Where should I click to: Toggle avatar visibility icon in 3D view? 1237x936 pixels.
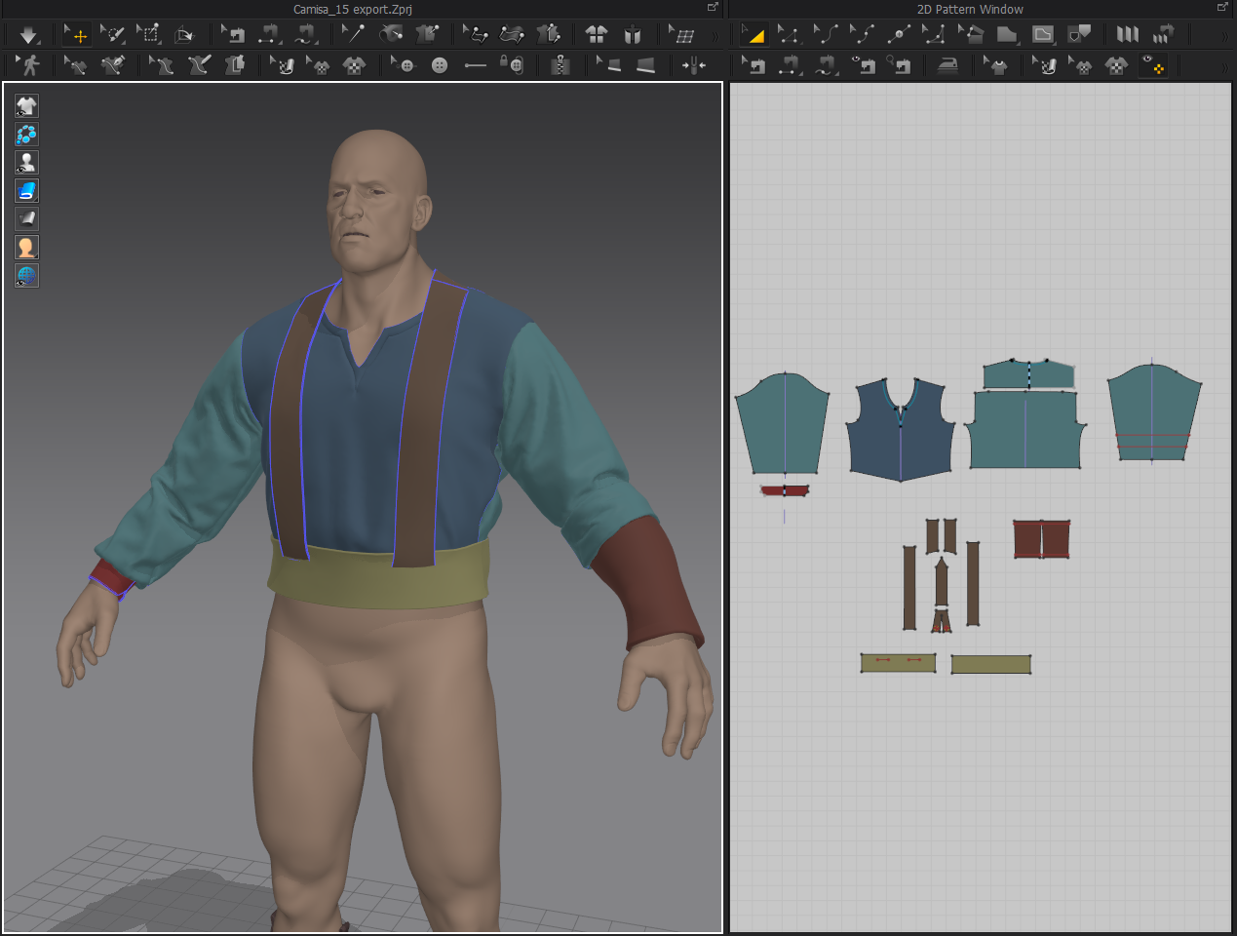pos(26,162)
